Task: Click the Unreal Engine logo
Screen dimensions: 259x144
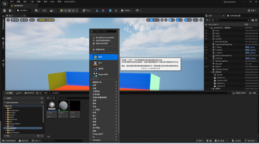Action: coord(5,4)
